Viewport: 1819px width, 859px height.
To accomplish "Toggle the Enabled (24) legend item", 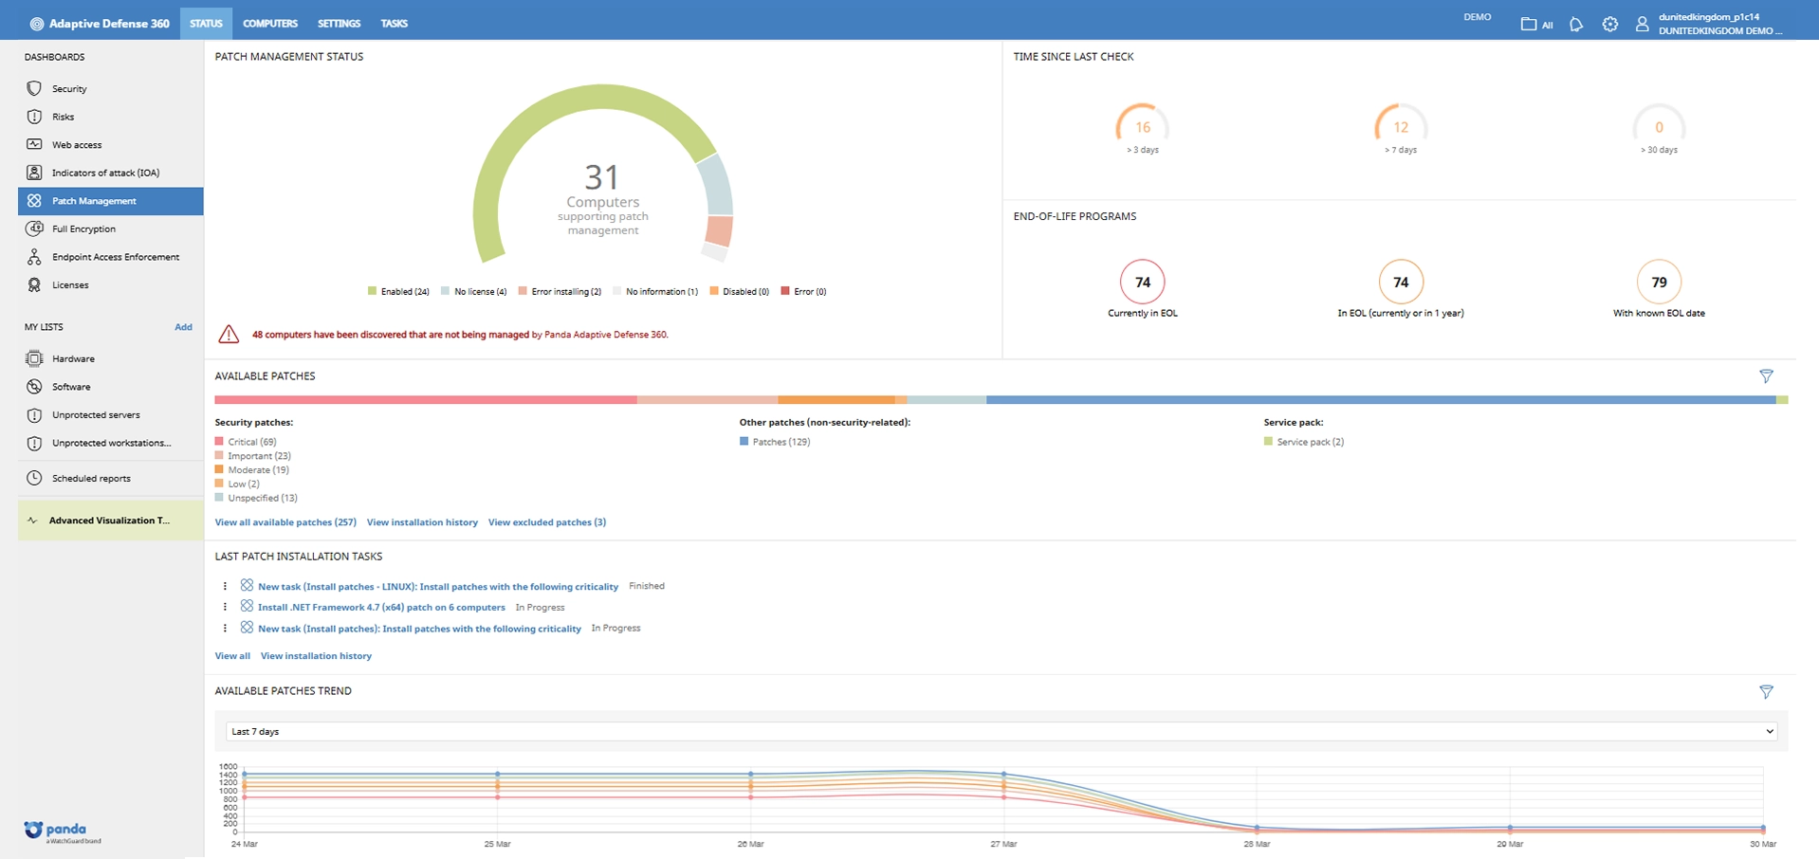I will click(x=398, y=292).
